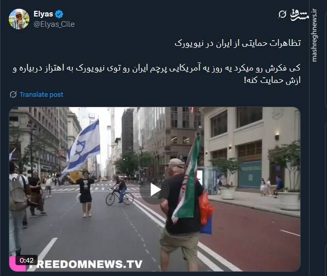327x276 pixels.
Task: Play the video using the center play button
Action: [x=155, y=190]
